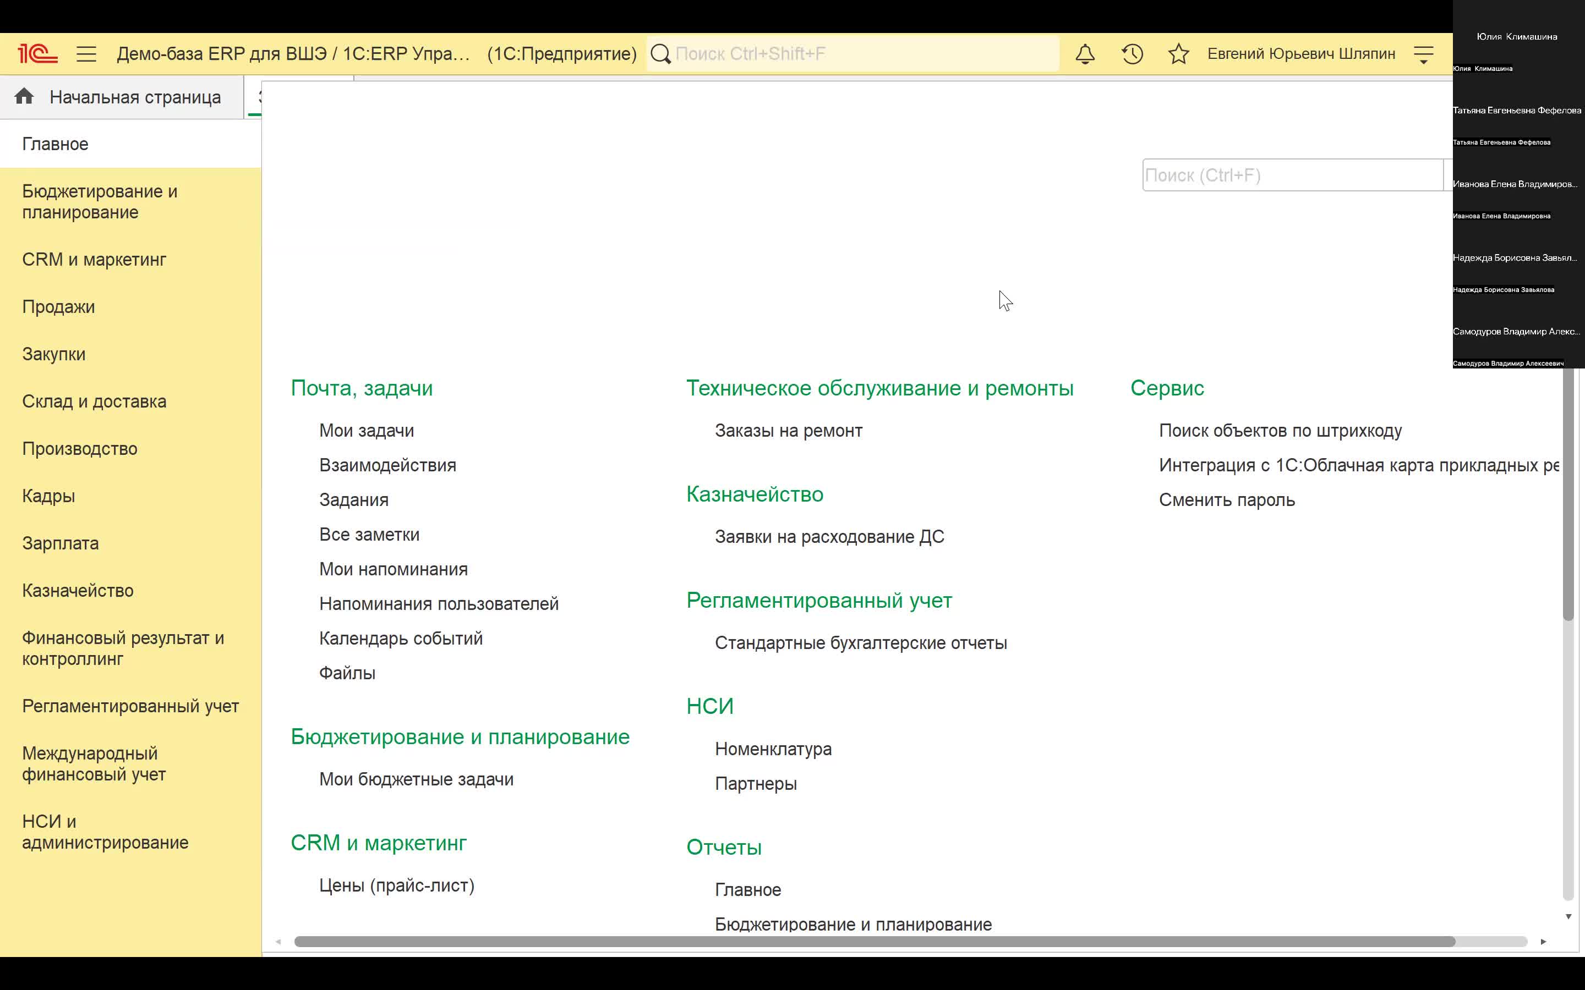
Task: Click the home icon of Начальная страница
Action: 24,97
